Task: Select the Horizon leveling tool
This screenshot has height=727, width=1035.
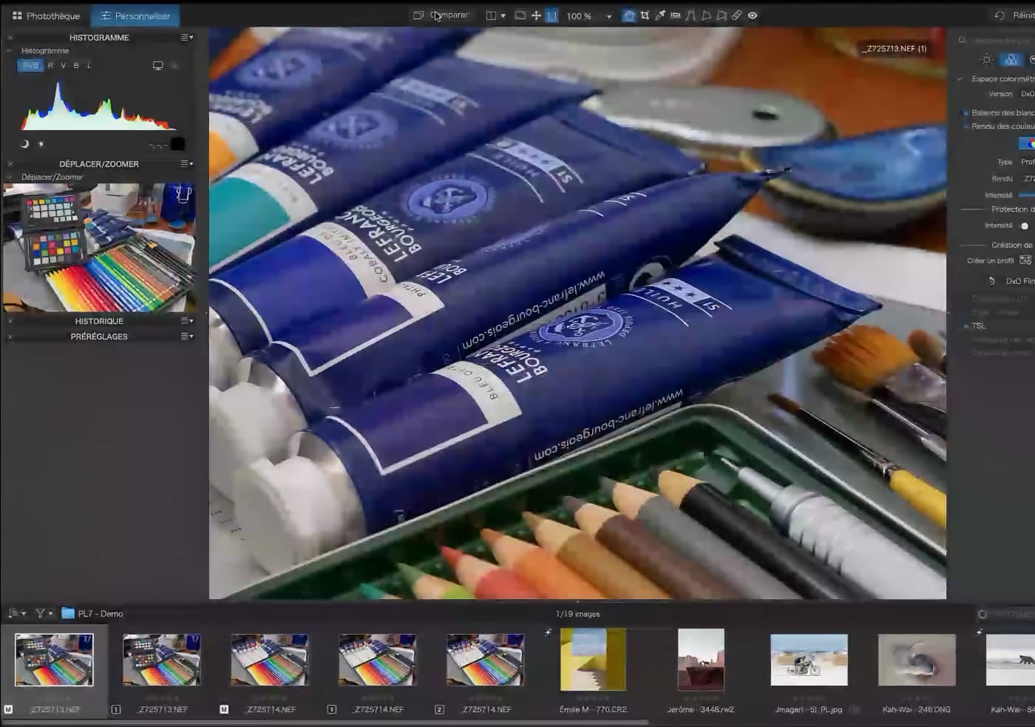Action: pos(676,16)
